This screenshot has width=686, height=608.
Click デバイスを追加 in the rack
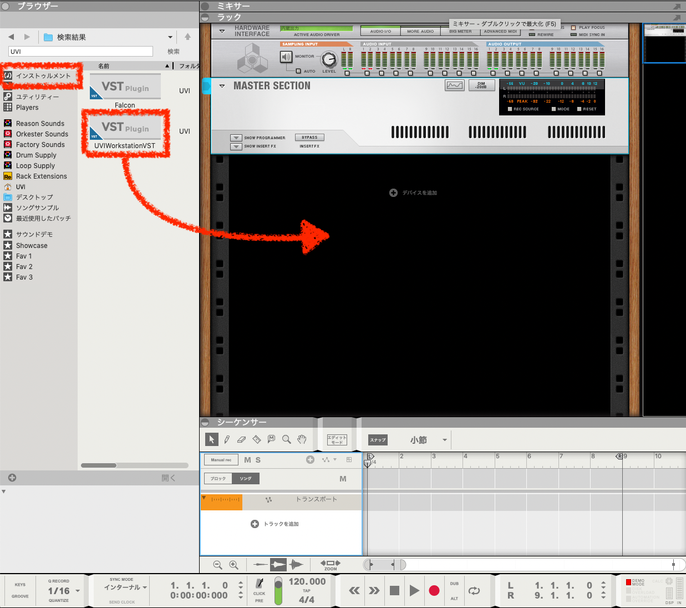pyautogui.click(x=413, y=192)
